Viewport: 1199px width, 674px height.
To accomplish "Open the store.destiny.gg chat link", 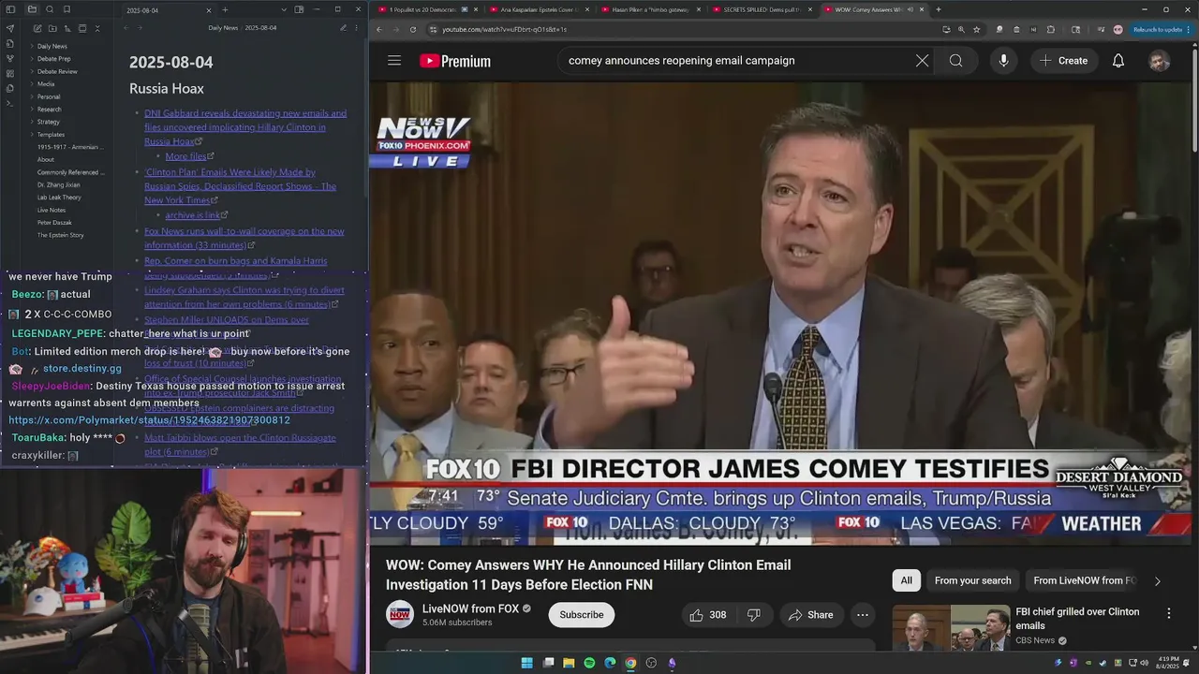I will (x=82, y=369).
